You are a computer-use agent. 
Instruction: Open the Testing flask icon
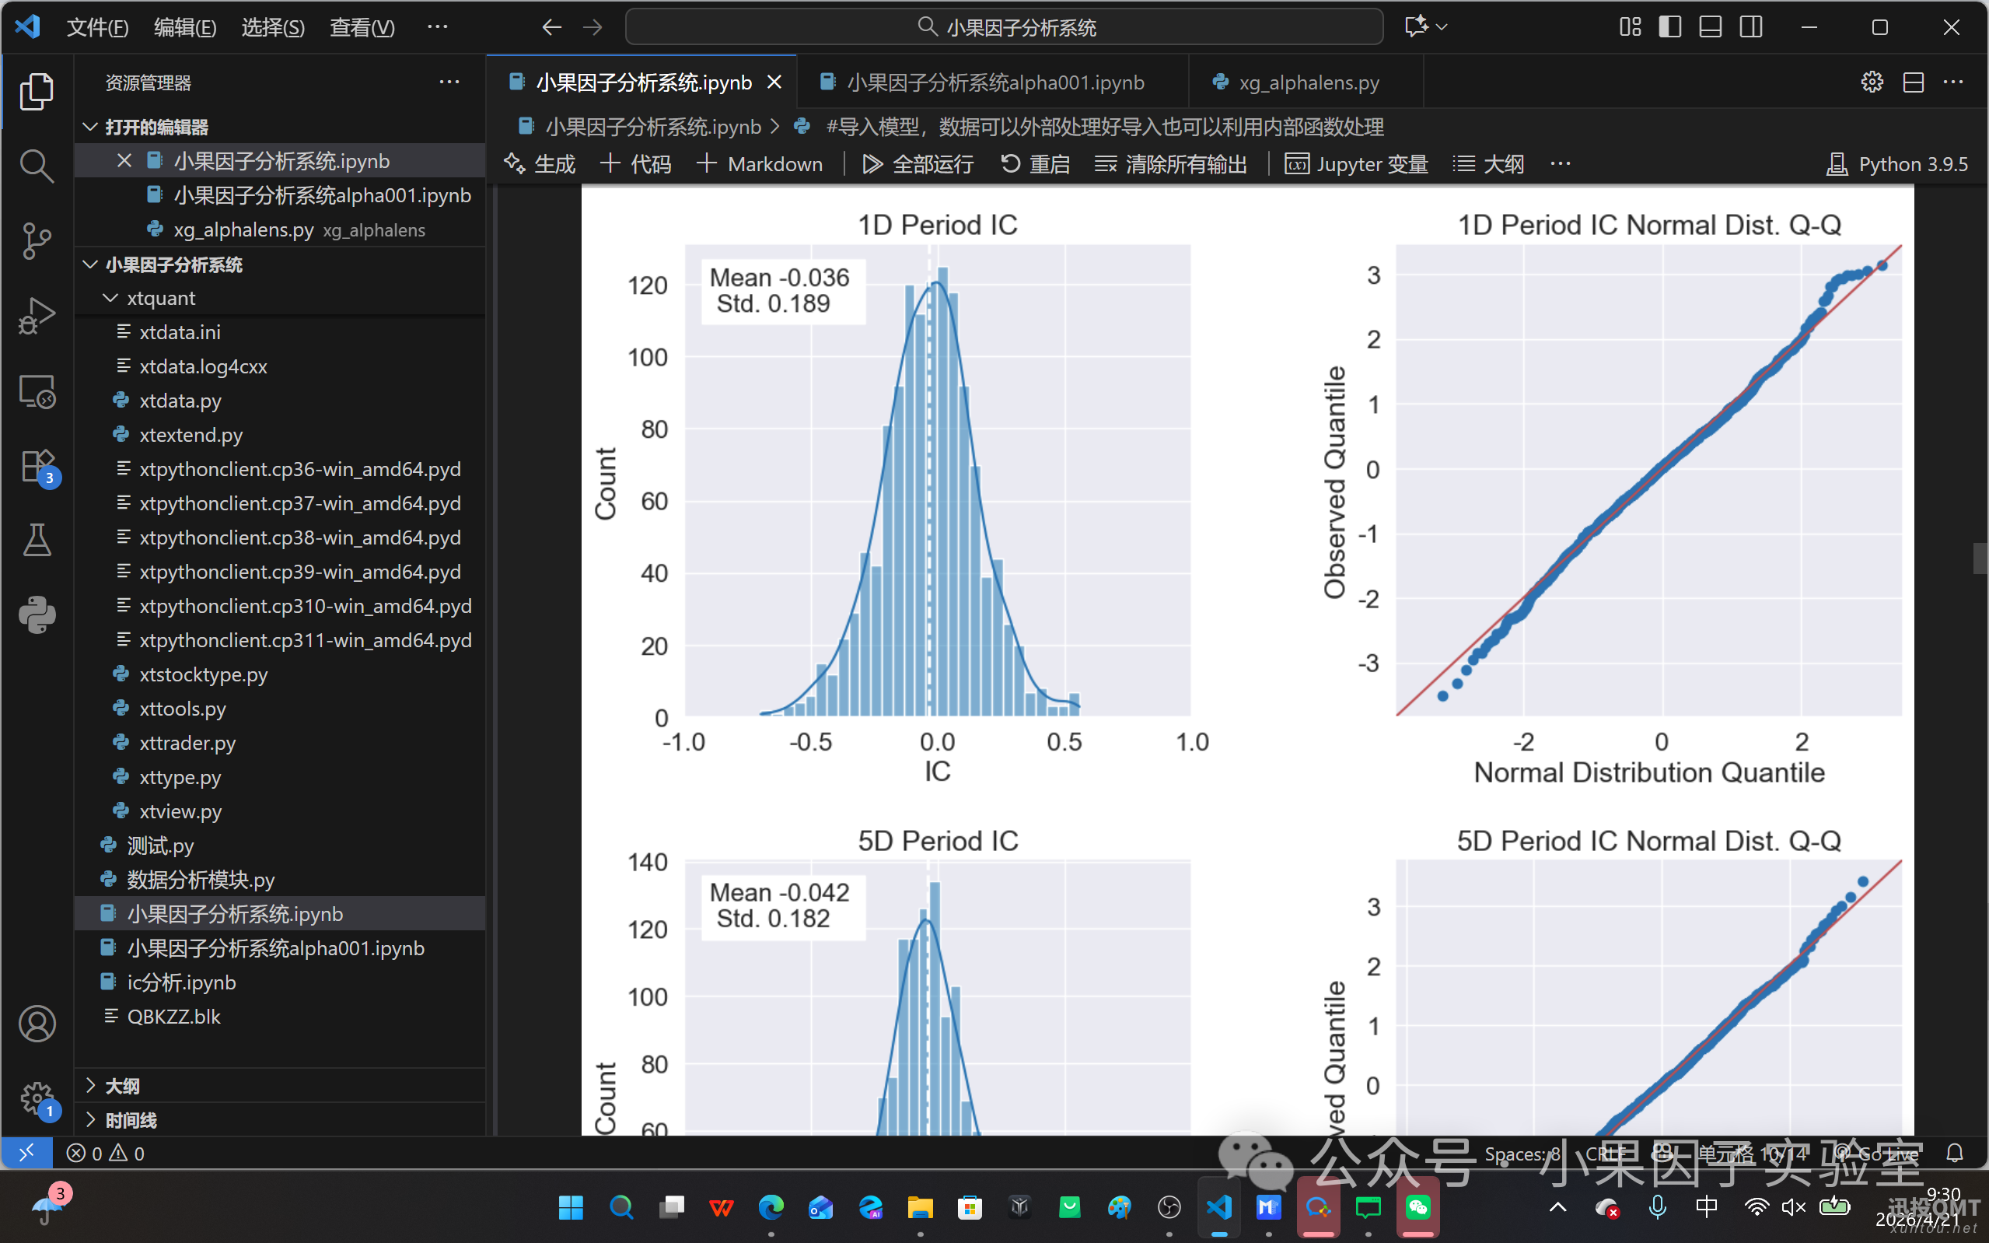pyautogui.click(x=36, y=540)
